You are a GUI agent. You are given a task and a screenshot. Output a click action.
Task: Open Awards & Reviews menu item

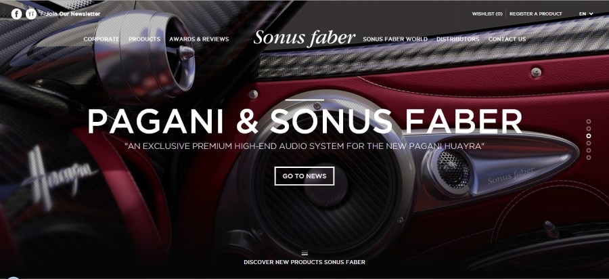click(199, 39)
